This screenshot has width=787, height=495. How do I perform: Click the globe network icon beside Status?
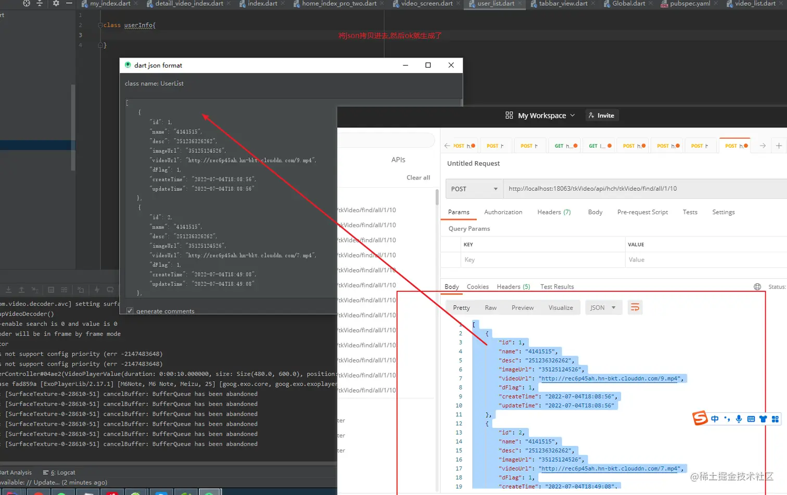click(x=757, y=286)
